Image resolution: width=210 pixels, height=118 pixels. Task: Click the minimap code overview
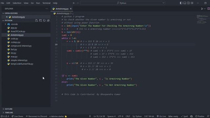tap(202, 19)
